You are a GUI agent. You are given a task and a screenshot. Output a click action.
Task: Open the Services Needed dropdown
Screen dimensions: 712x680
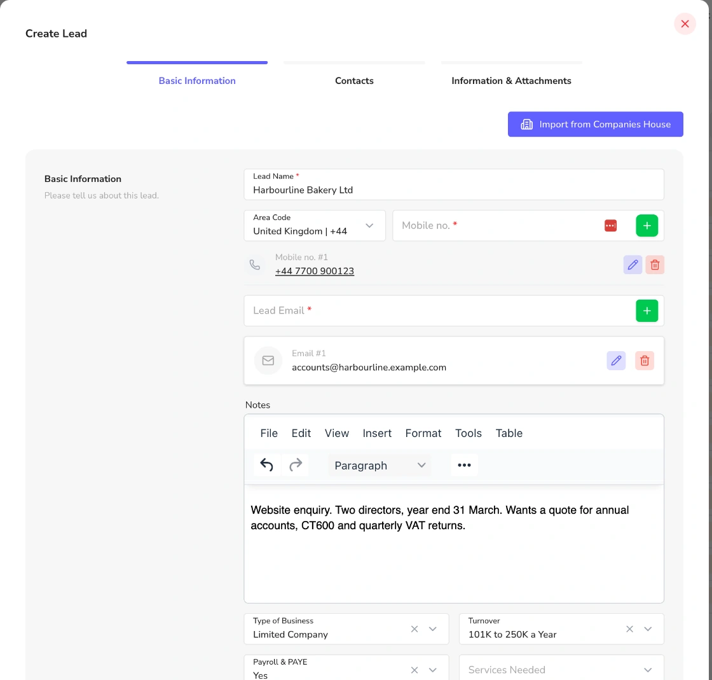tap(561, 668)
